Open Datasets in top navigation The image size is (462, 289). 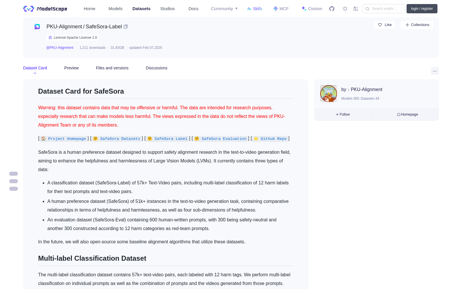(x=141, y=9)
